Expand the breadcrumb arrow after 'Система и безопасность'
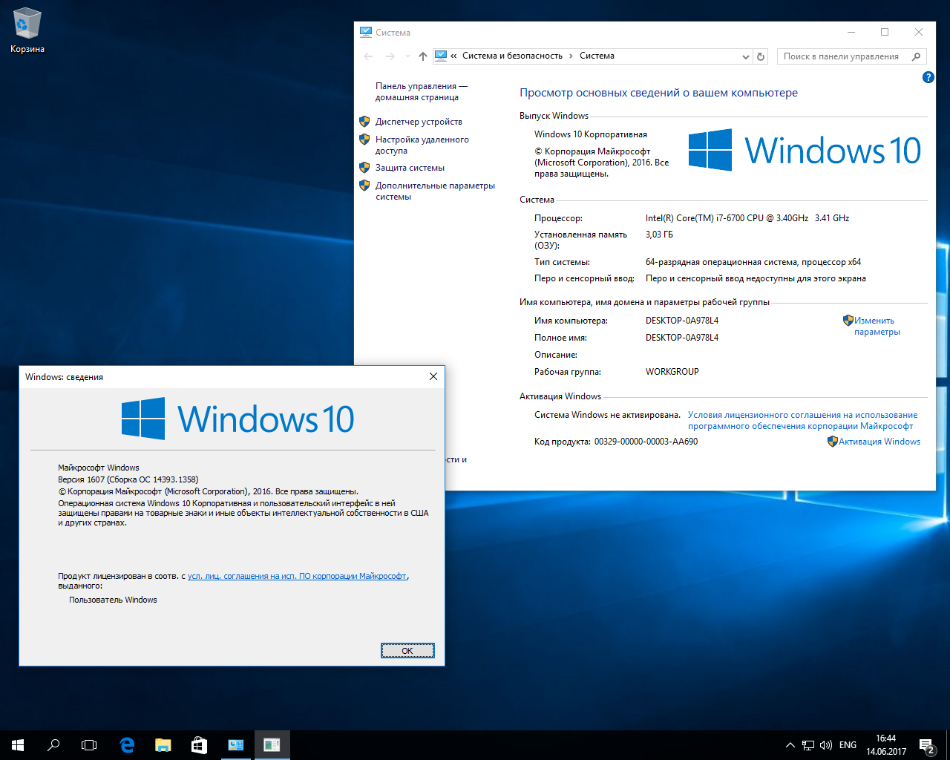950x760 pixels. point(571,56)
